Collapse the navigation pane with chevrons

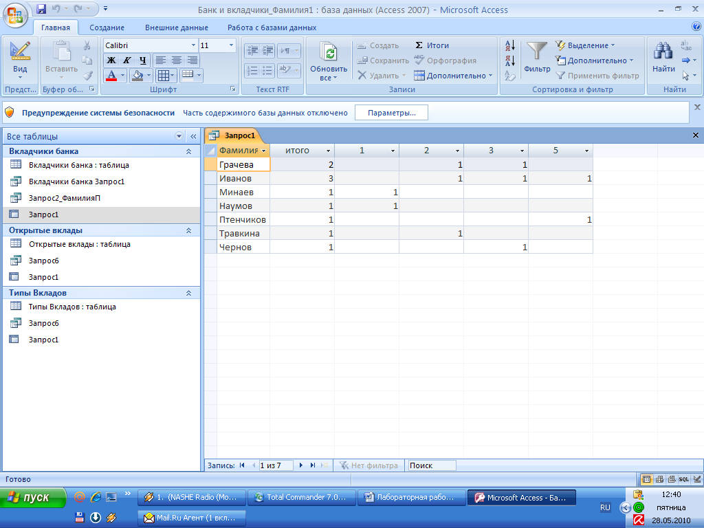click(x=193, y=136)
